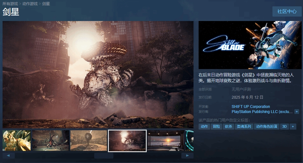Screen dimensions: 303x163
Task: Click the 该产品的热门用户自定义标签 heading
Action: [x=224, y=120]
